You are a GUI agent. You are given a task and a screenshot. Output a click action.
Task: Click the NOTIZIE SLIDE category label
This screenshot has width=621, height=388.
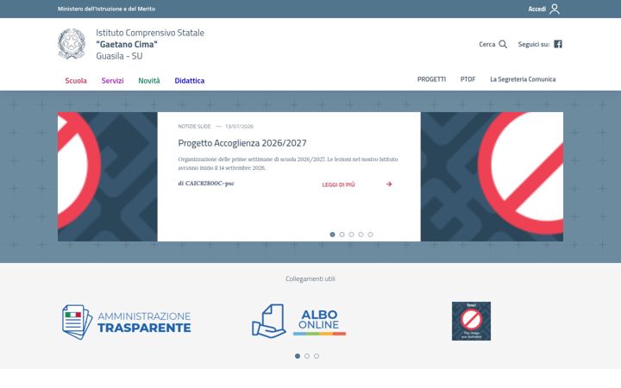click(194, 126)
